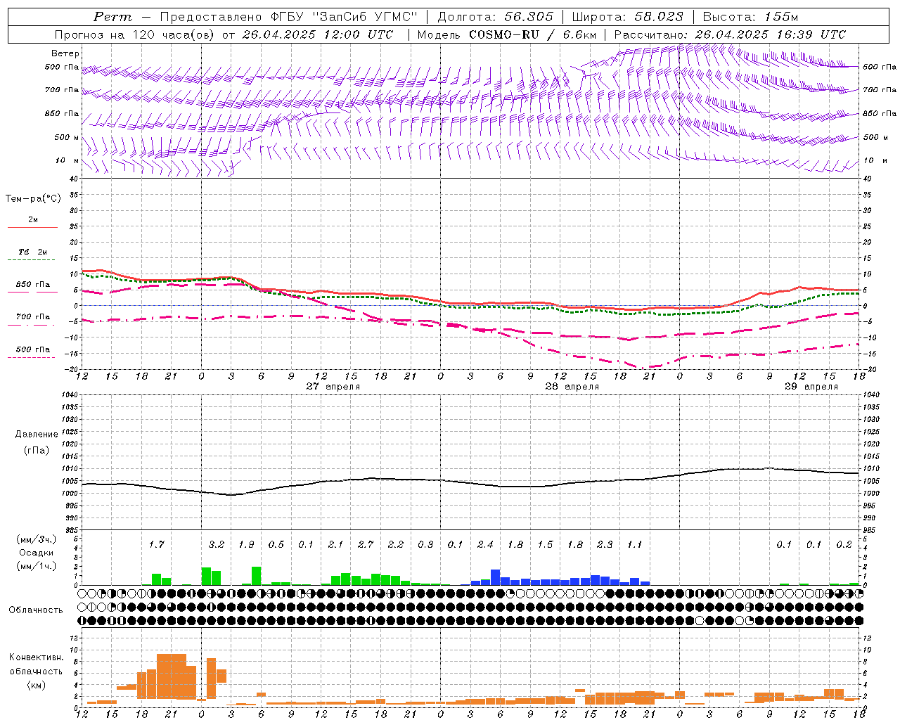The height and width of the screenshot is (720, 900).
Task: Click the black pressure curve
Action: point(470,483)
